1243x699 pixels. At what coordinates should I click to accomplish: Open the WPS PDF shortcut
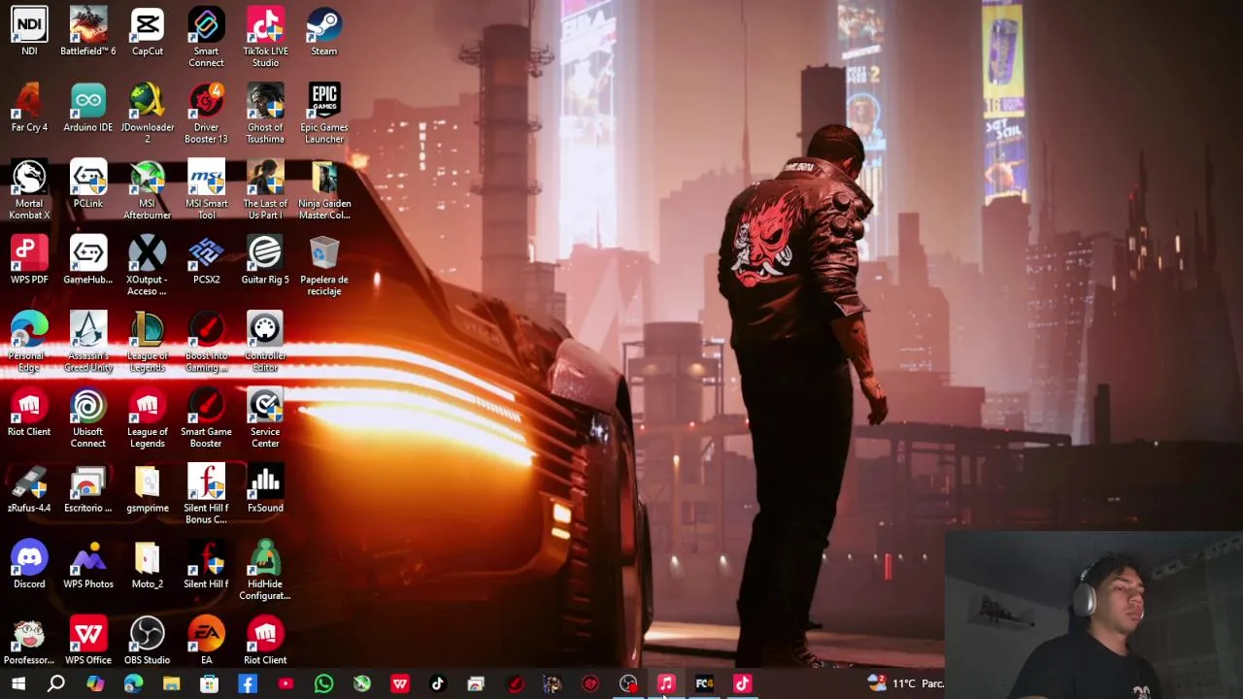click(x=29, y=260)
